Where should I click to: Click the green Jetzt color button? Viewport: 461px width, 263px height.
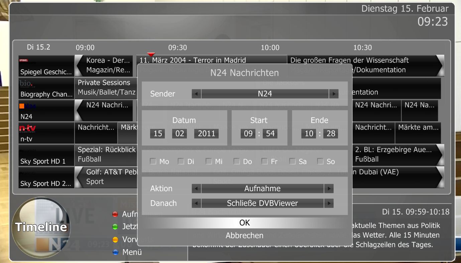click(x=115, y=227)
